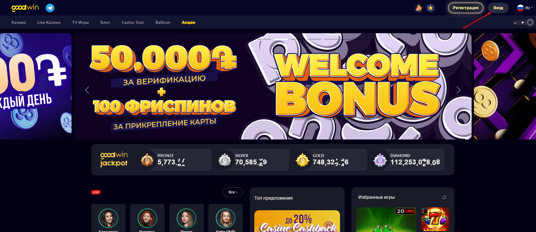Screen dimensions: 536x232
Task: Click the goodwin logo
Action: 25,7
